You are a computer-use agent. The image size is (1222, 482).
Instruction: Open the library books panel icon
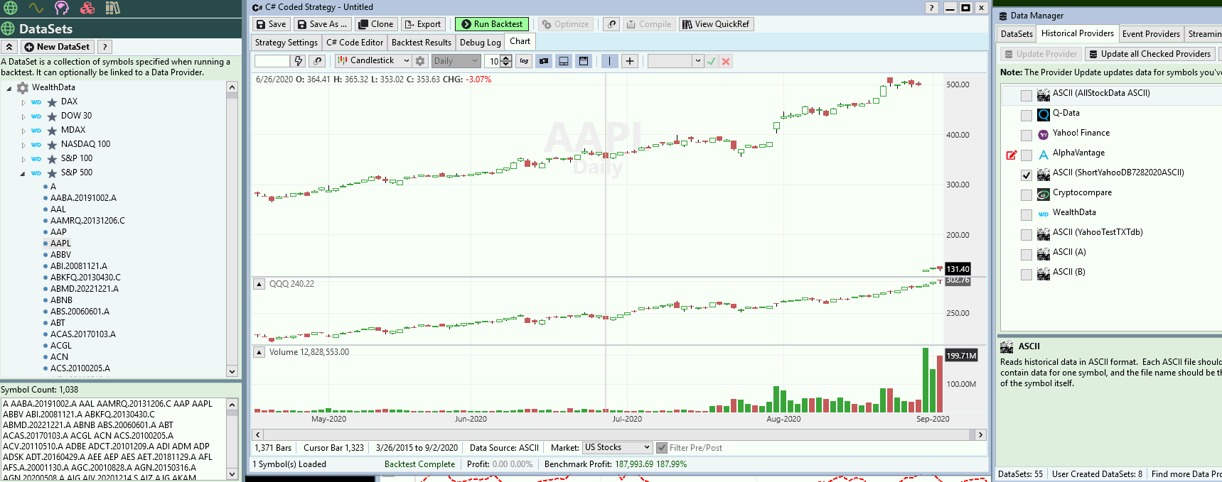point(113,8)
